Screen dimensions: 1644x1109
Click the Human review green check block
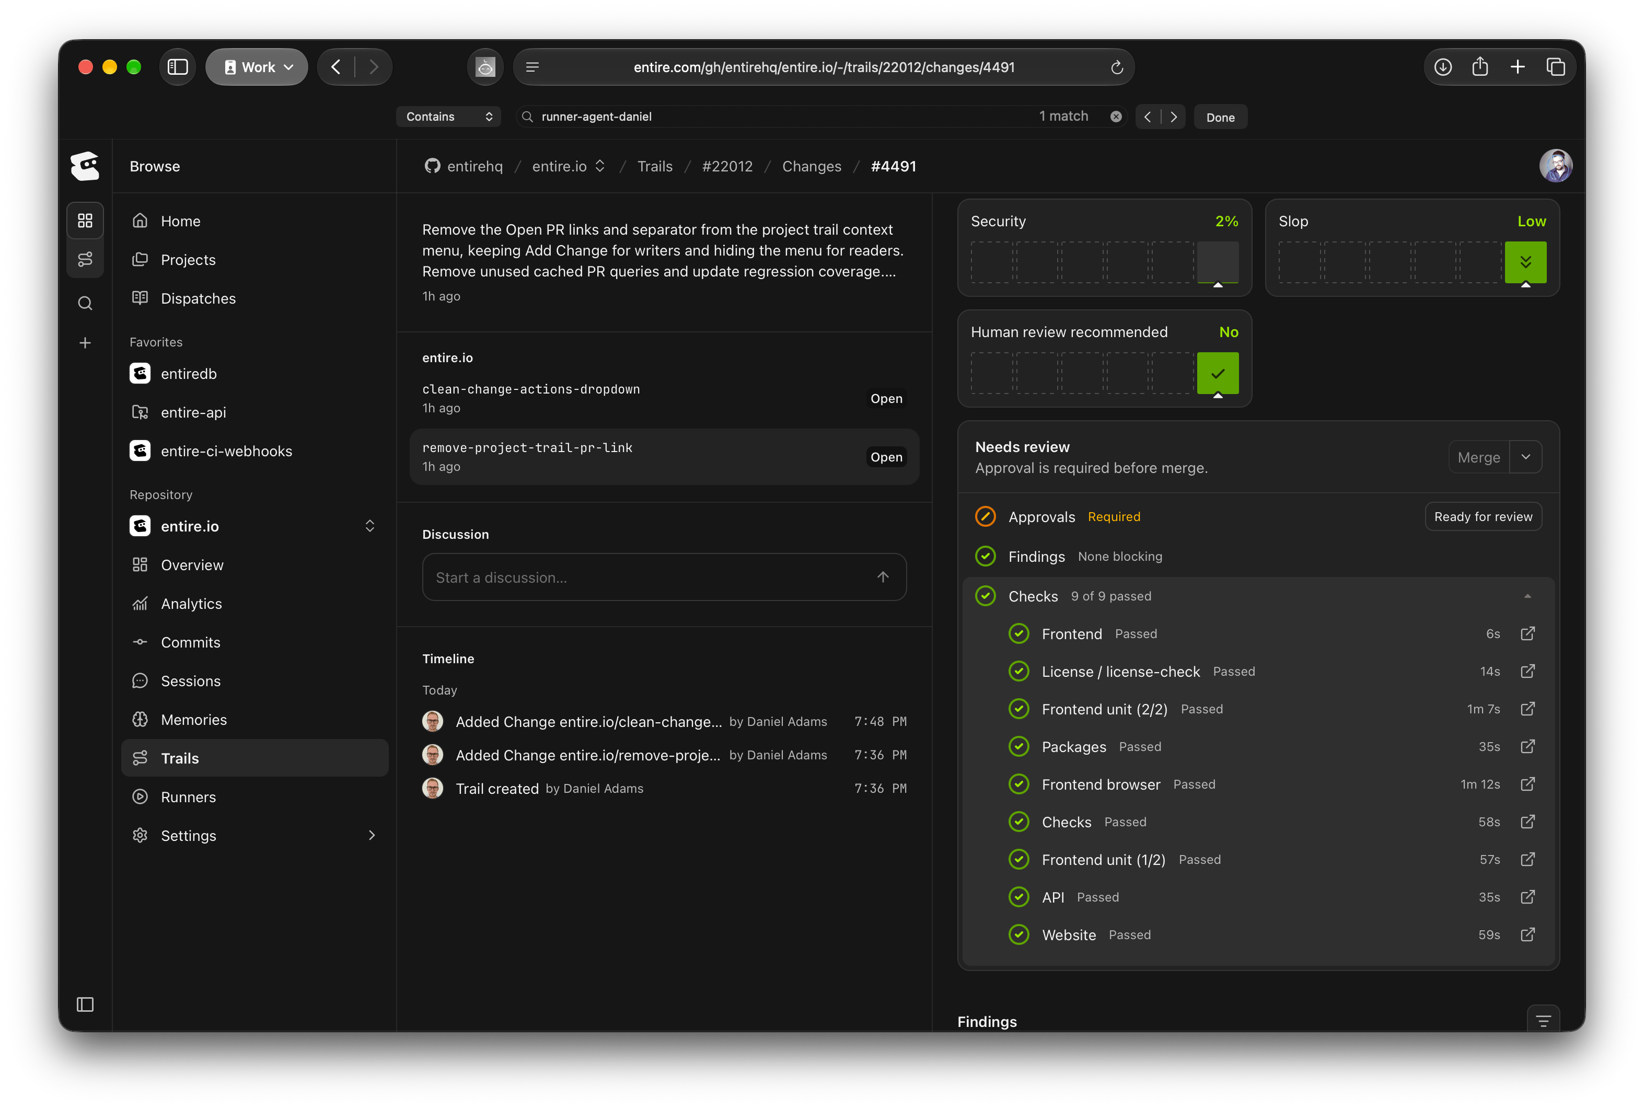coord(1218,374)
